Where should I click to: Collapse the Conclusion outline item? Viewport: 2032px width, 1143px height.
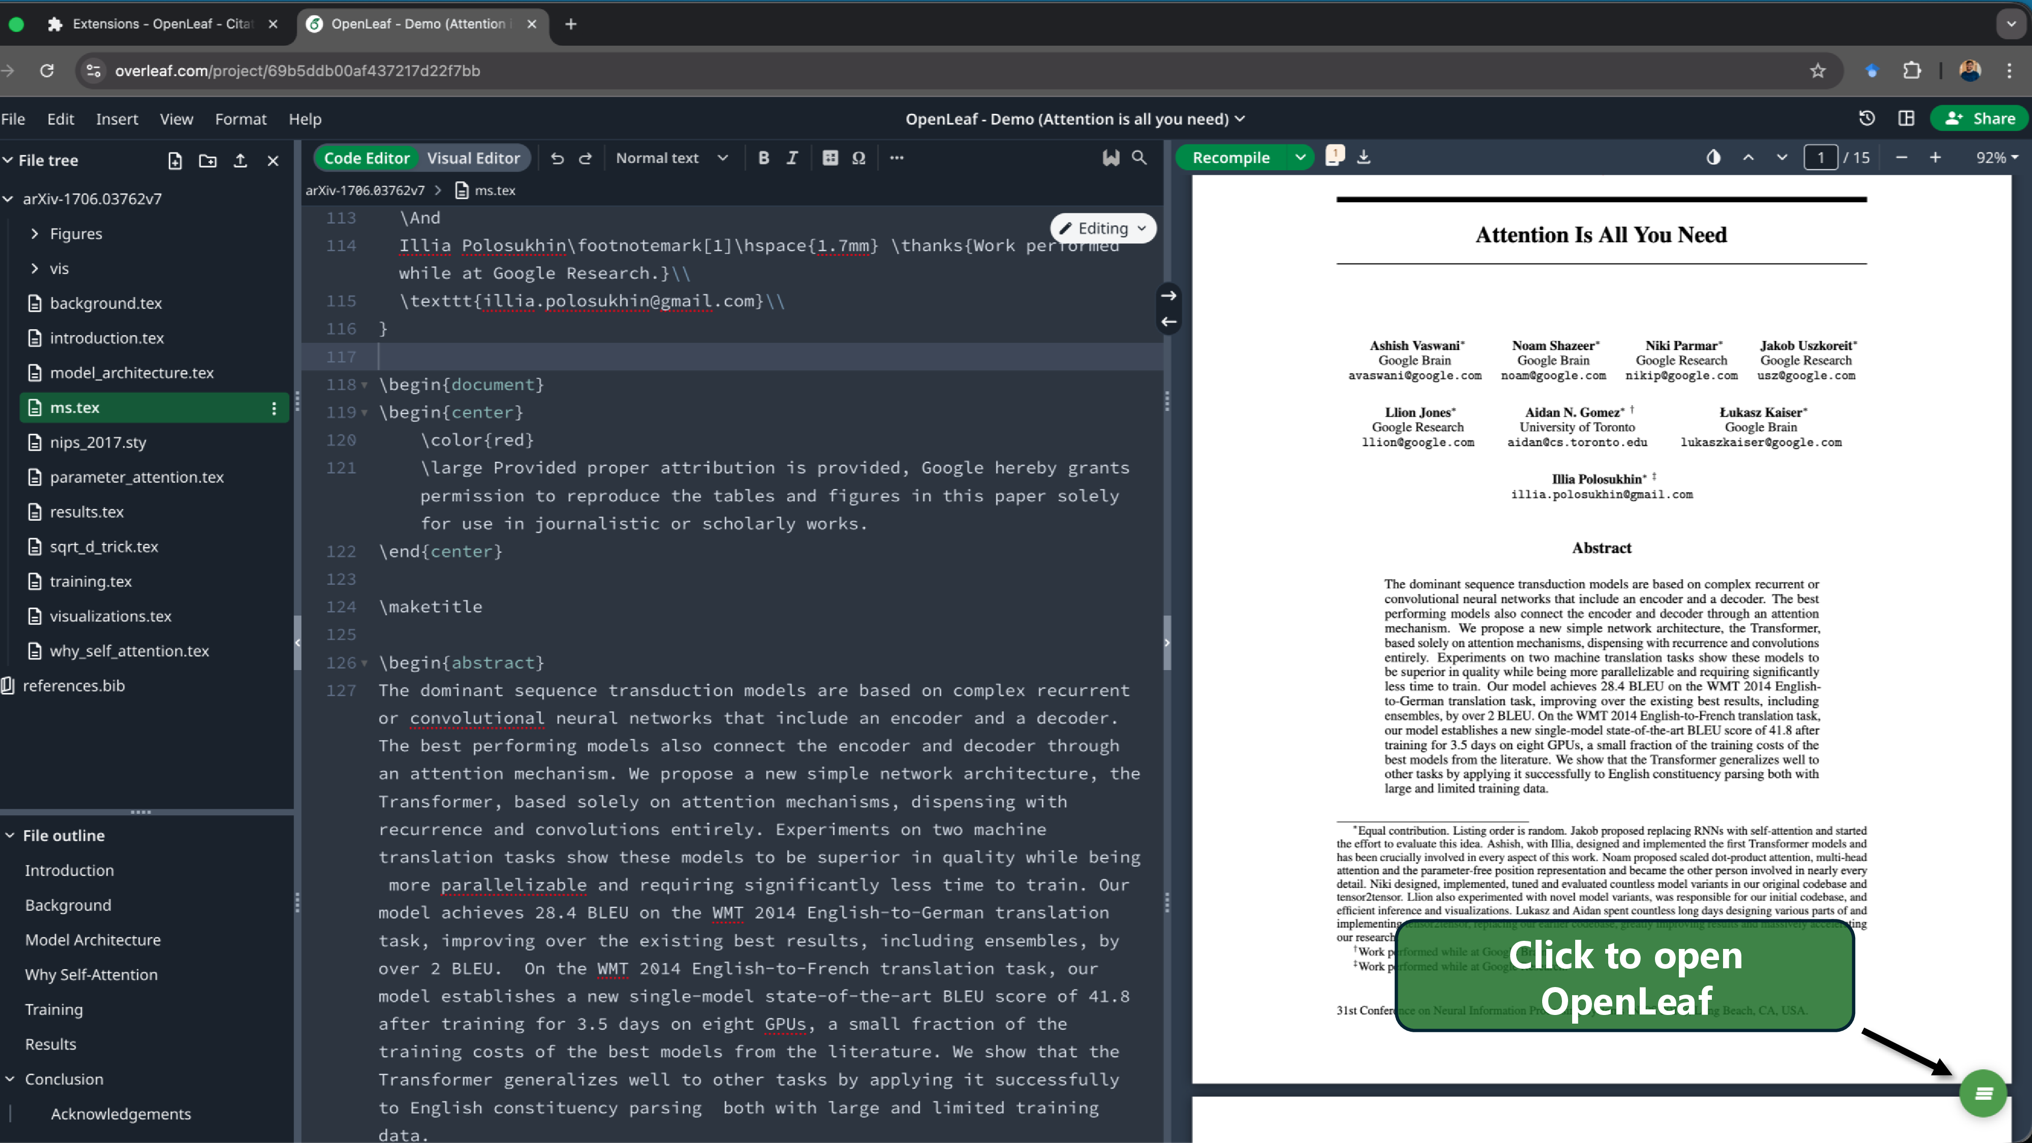pos(10,1079)
